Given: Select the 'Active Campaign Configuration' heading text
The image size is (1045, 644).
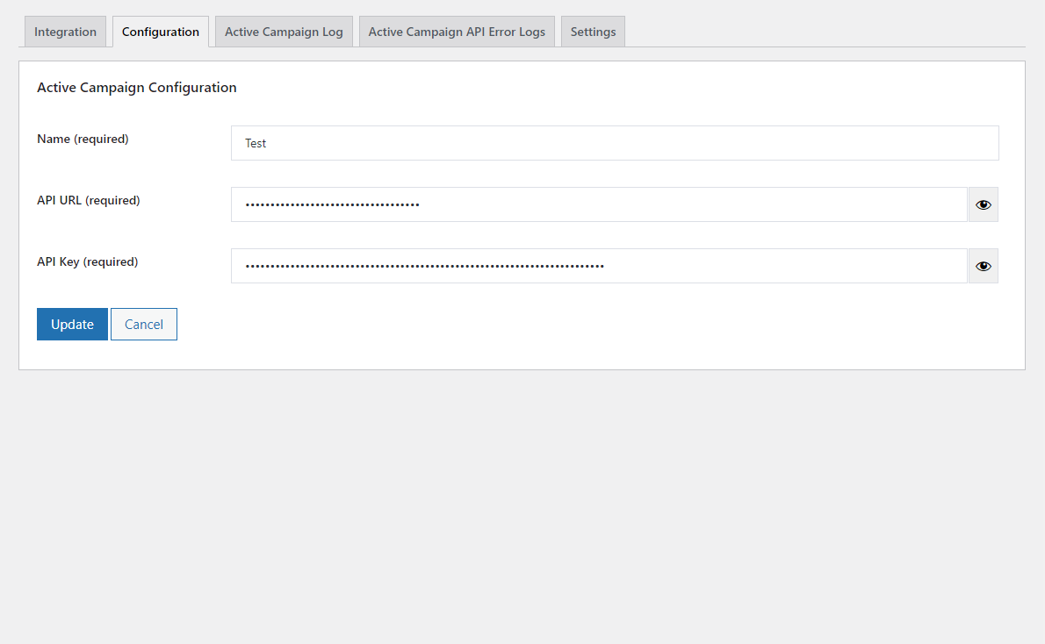Looking at the screenshot, I should 137,87.
